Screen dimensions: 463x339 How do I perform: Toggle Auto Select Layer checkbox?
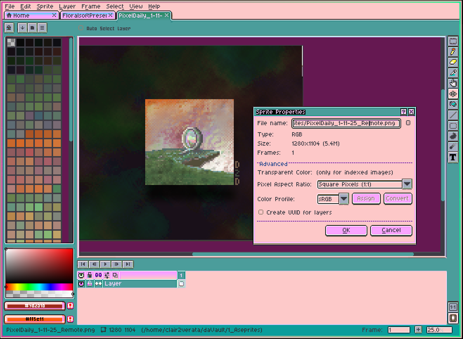pos(81,28)
